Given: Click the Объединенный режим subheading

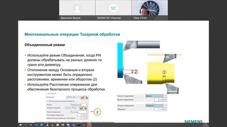Looking at the screenshot, I should click(x=45, y=45).
